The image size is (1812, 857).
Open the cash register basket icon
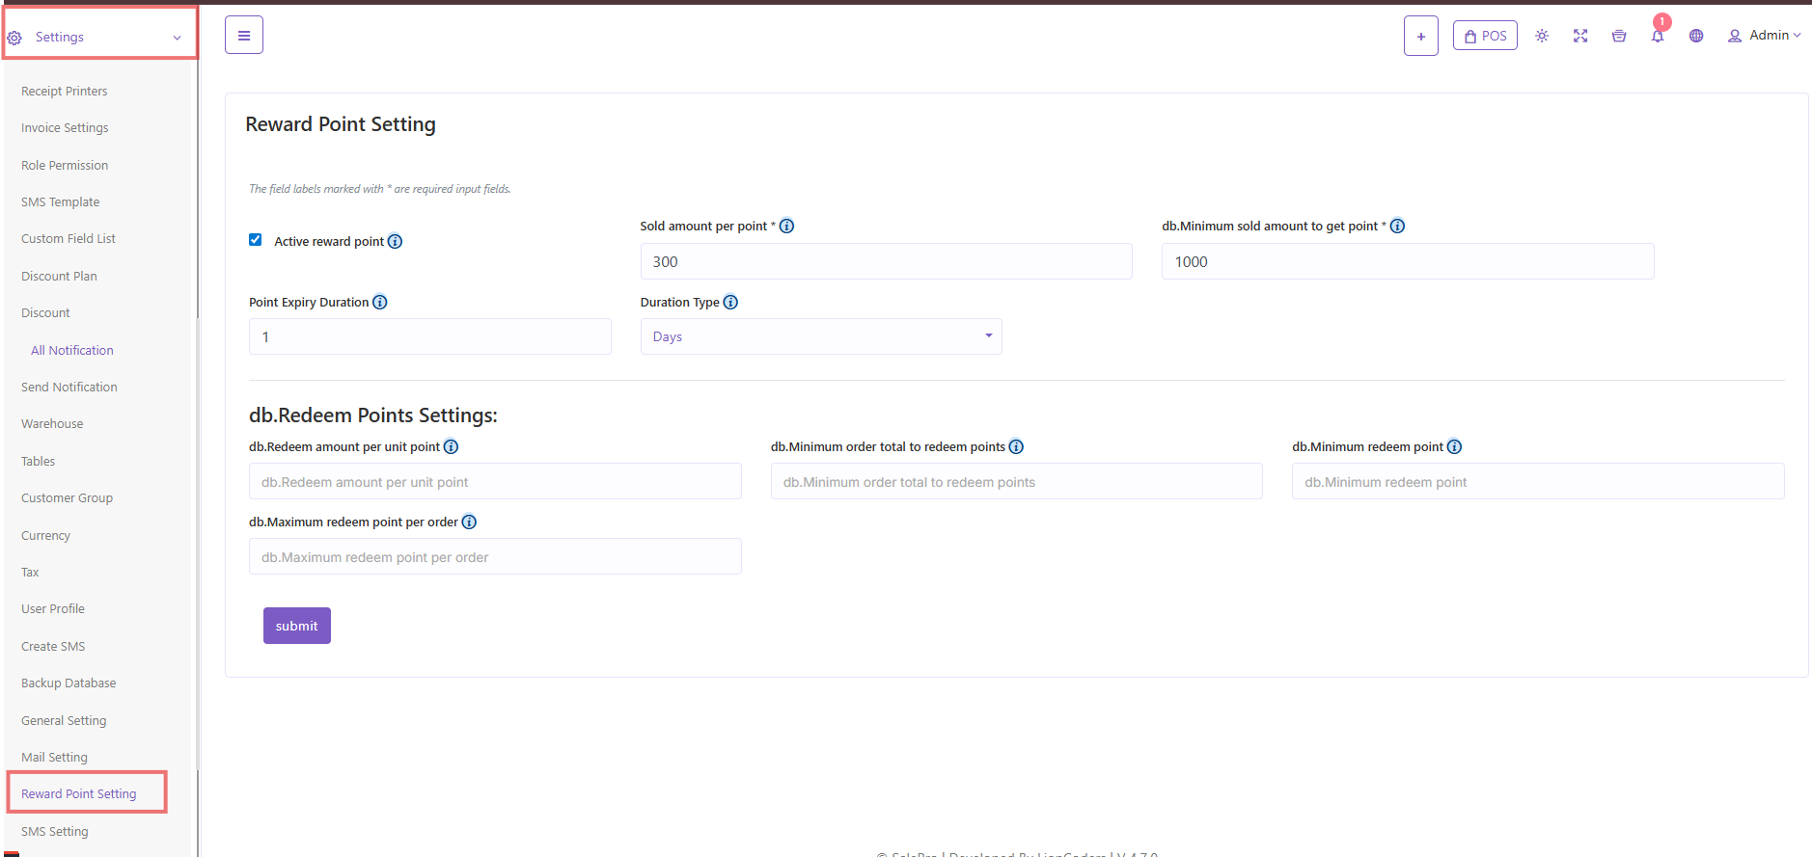pos(1619,37)
